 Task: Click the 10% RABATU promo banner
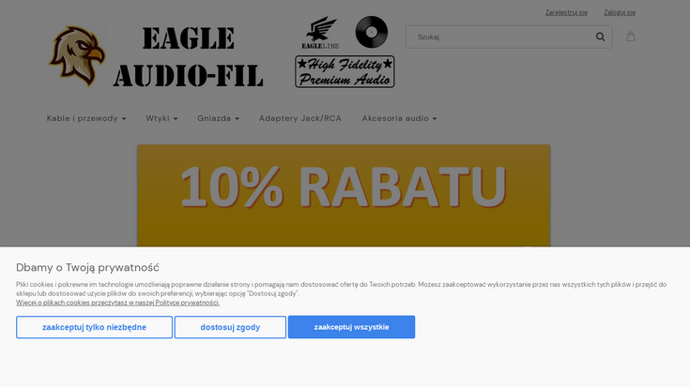pos(344,195)
